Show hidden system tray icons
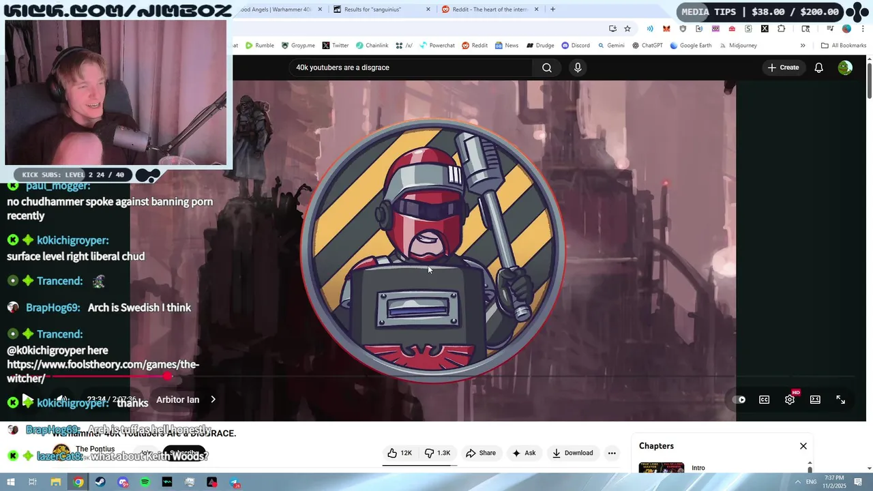Viewport: 873px width, 491px height. (x=797, y=482)
